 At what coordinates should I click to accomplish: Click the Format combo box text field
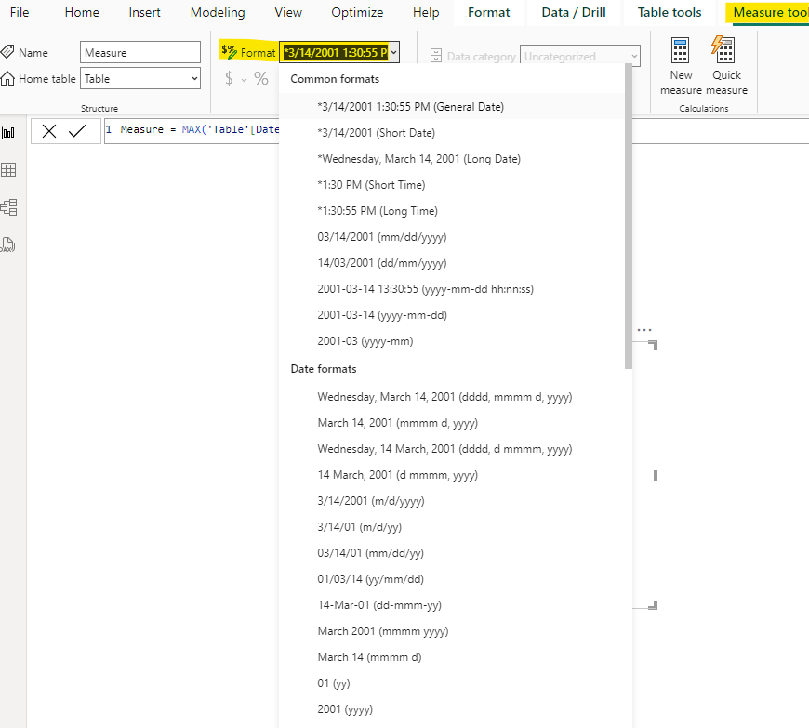(335, 52)
